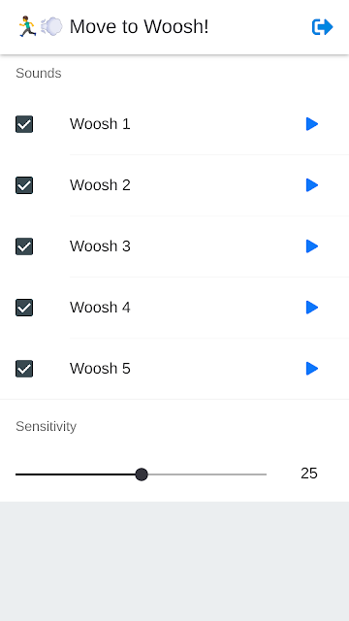The height and width of the screenshot is (621, 349).
Task: Play the Woosh 1 sound preview
Action: (x=312, y=124)
